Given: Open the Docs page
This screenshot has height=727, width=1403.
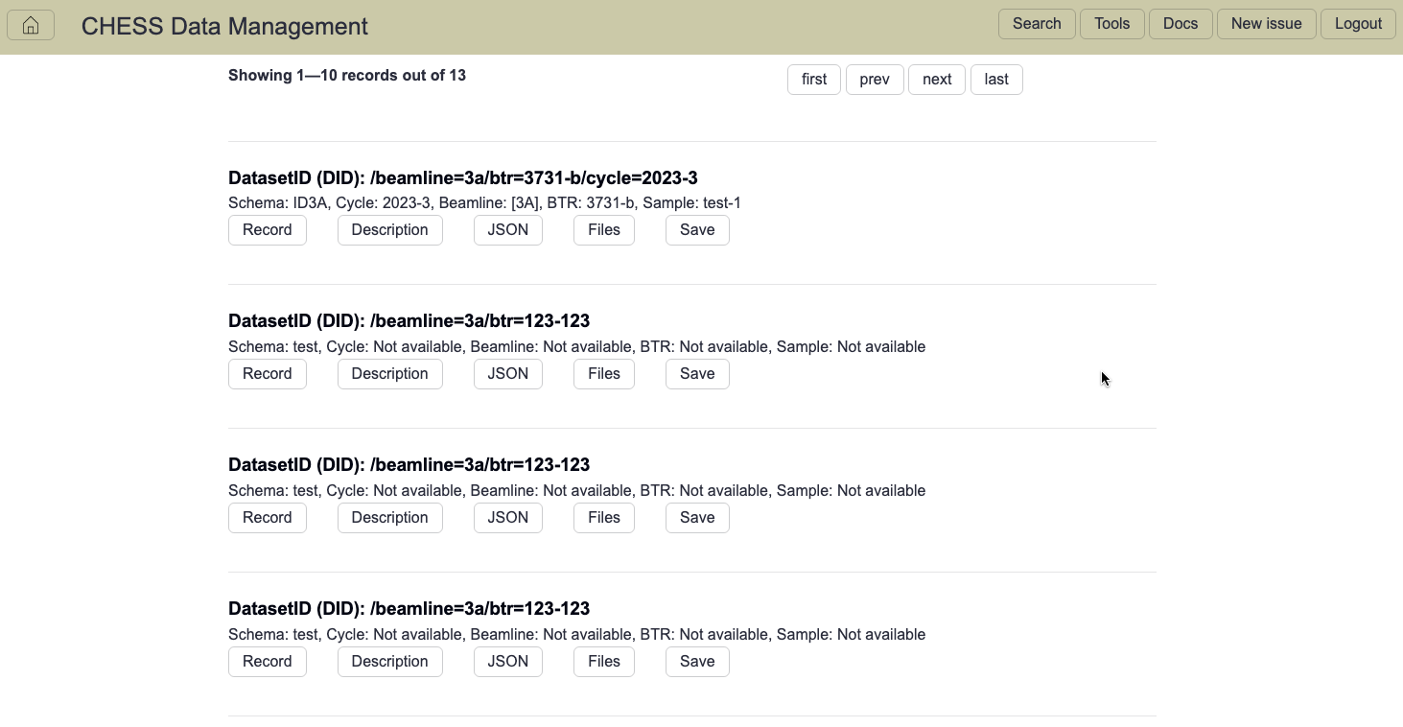Looking at the screenshot, I should tap(1181, 24).
